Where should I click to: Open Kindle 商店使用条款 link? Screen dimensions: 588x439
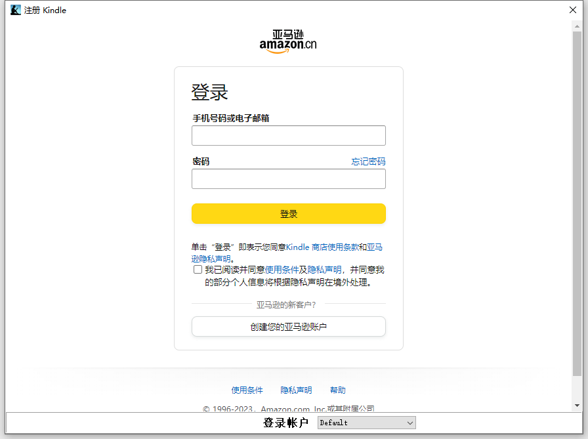(x=322, y=247)
